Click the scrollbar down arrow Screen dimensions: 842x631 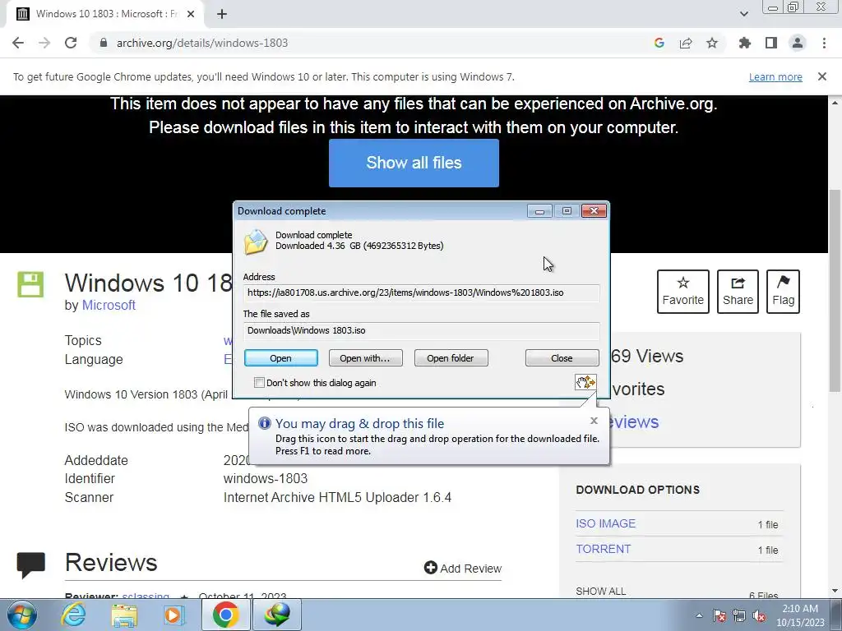835,591
